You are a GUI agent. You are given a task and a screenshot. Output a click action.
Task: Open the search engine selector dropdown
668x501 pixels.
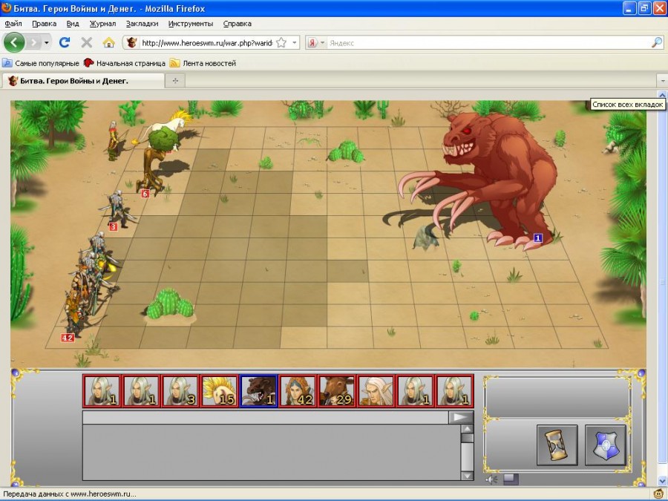pos(323,42)
